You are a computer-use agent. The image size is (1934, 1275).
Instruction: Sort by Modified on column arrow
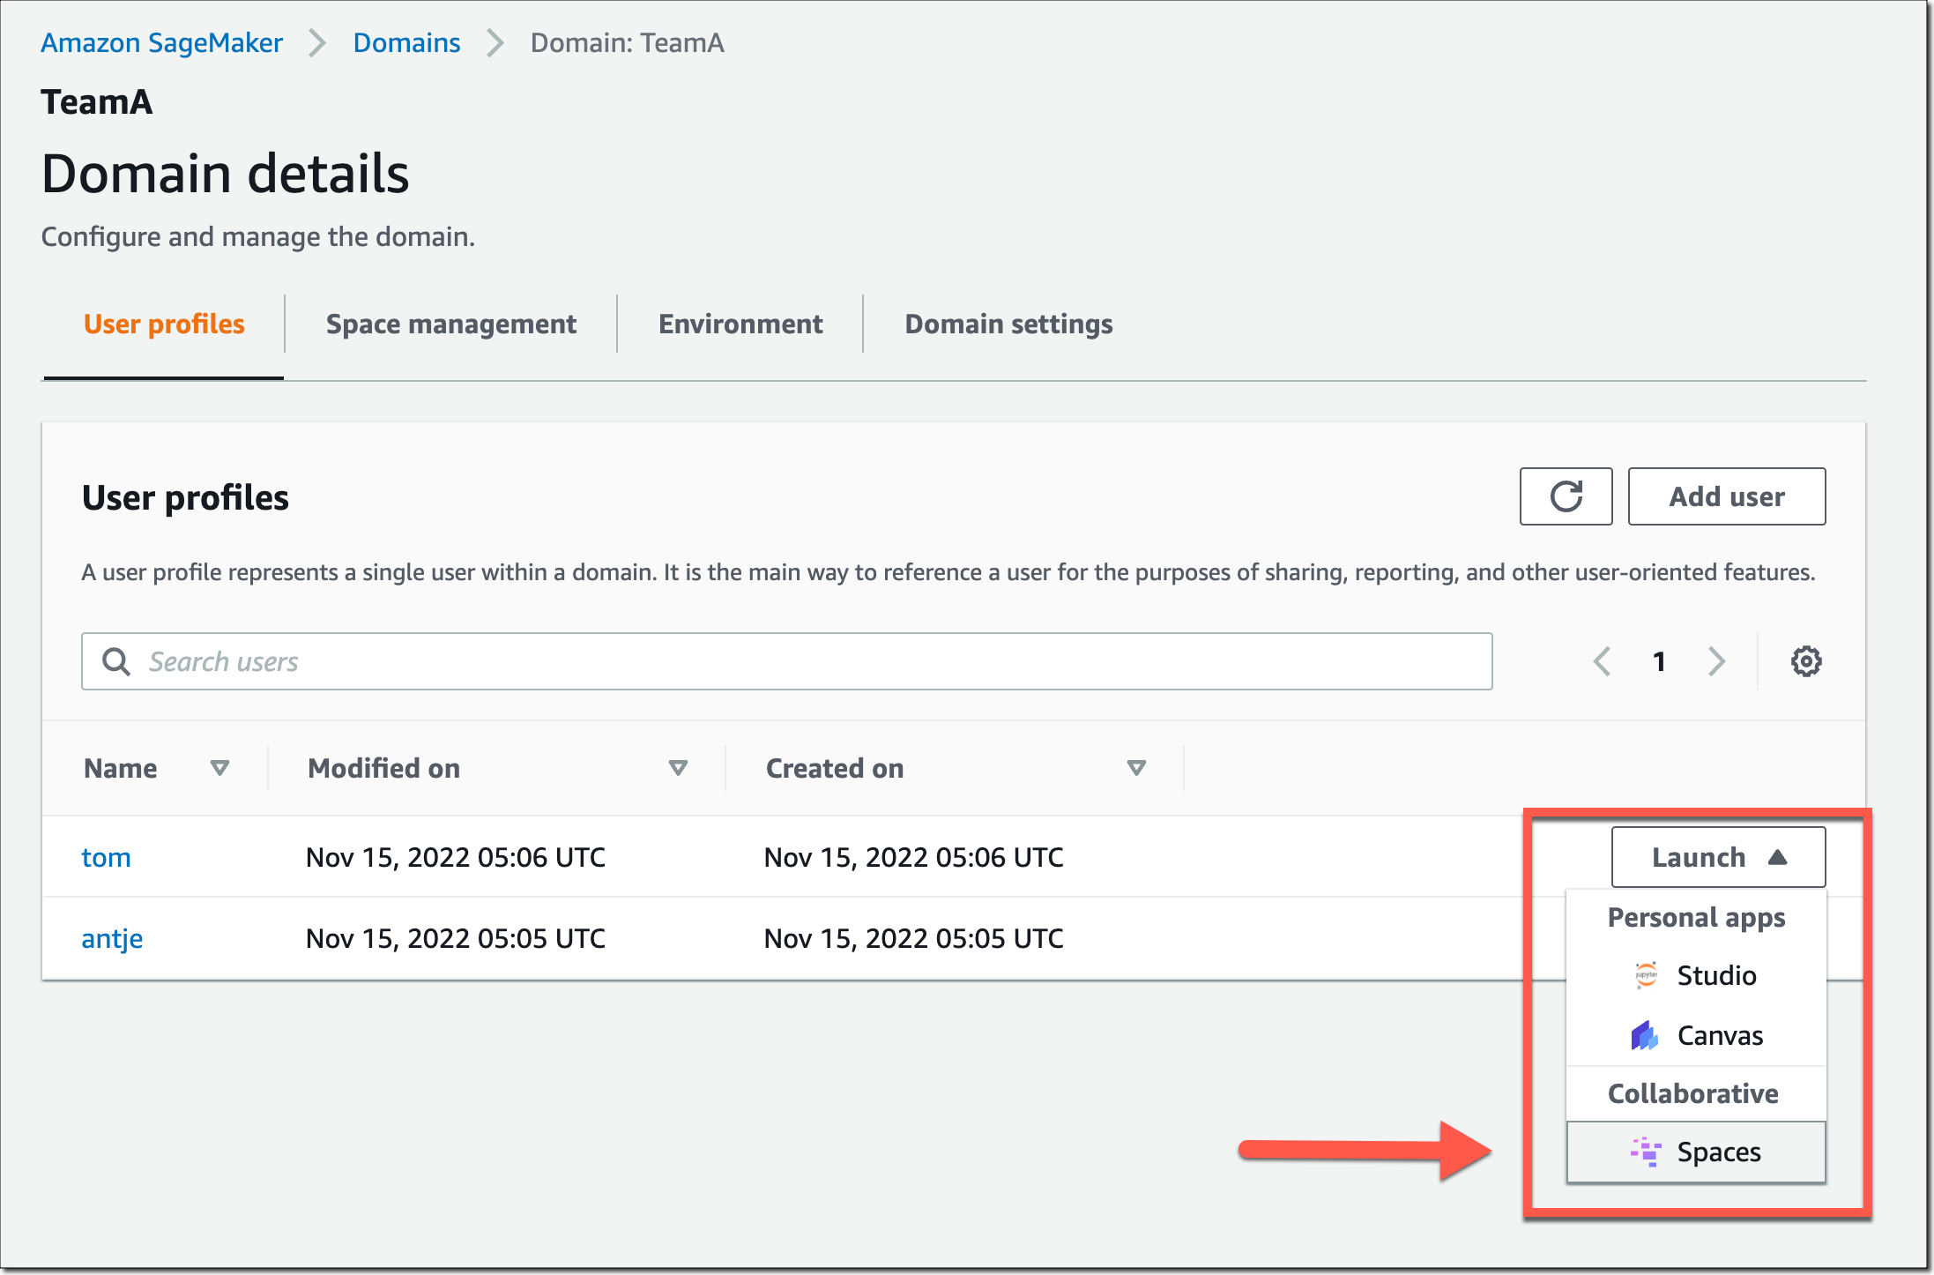[x=677, y=768]
